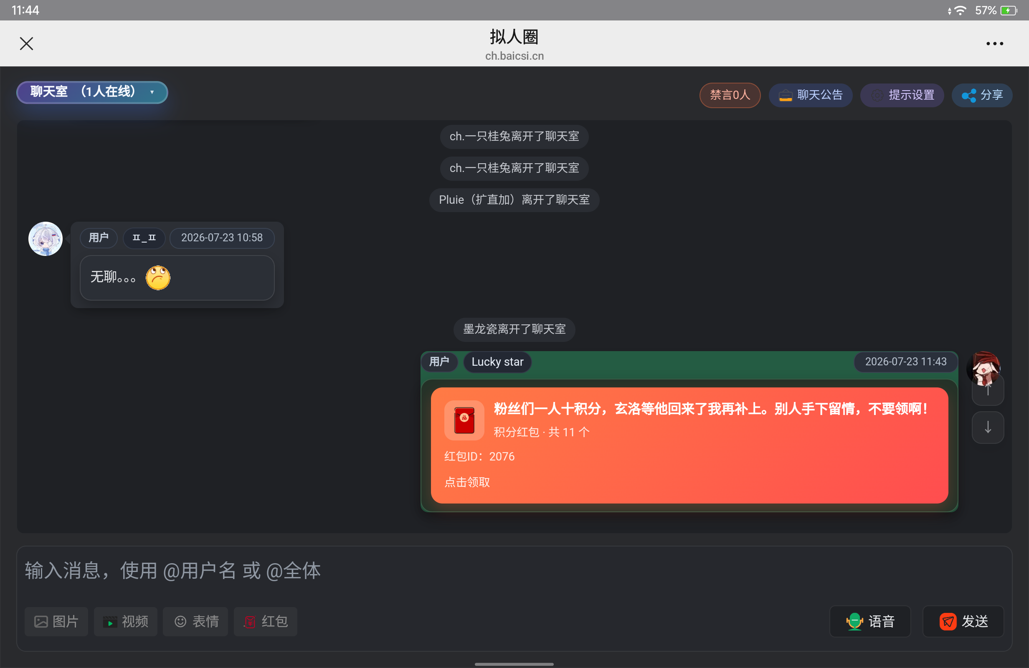This screenshot has width=1029, height=668.
Task: Share the chat room via 分享
Action: (x=982, y=95)
